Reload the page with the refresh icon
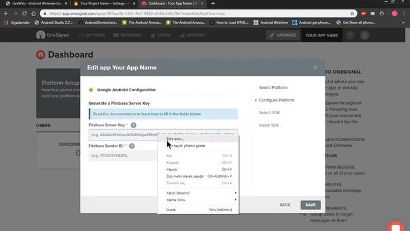 click(24, 13)
